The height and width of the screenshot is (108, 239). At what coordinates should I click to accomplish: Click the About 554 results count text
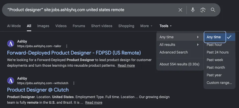(x=179, y=64)
